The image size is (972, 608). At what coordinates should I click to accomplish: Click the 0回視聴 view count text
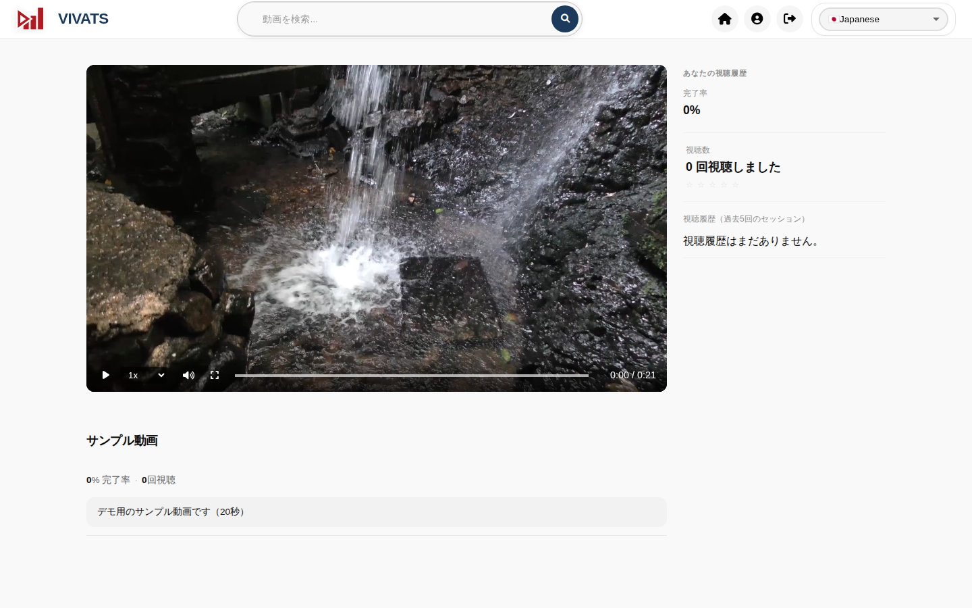click(x=159, y=480)
